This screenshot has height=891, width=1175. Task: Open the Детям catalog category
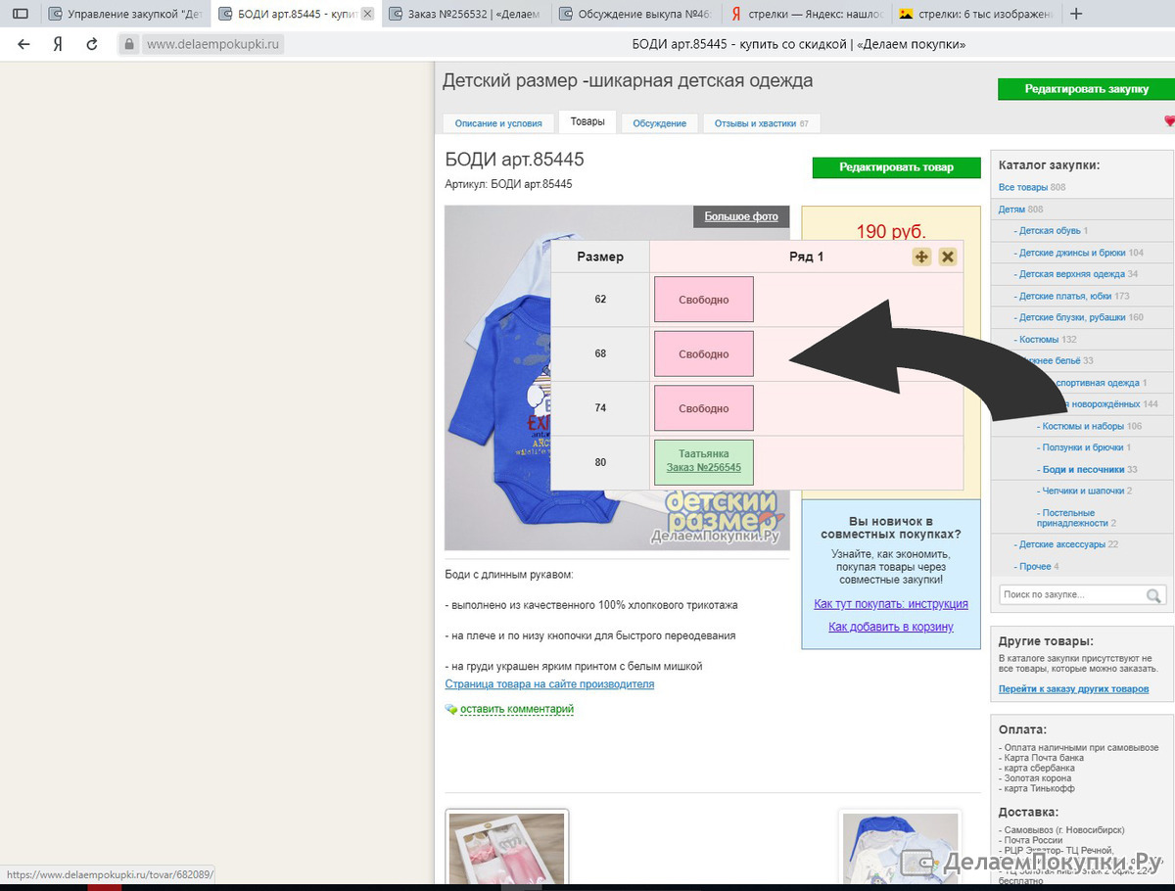[x=1012, y=210]
